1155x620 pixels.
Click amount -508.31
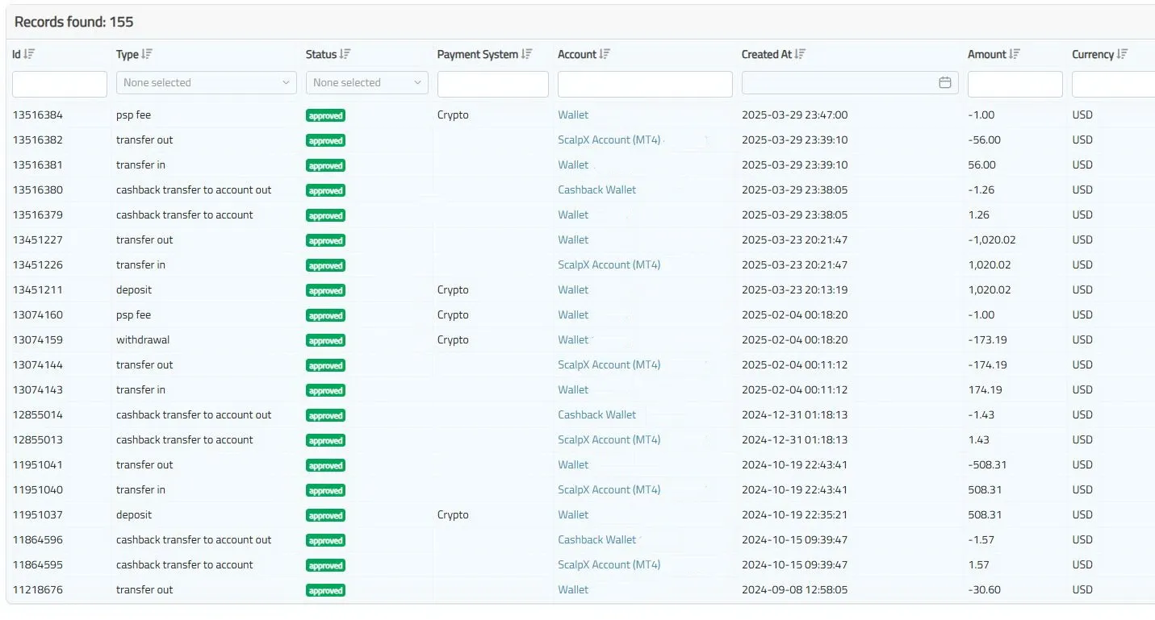tap(987, 464)
